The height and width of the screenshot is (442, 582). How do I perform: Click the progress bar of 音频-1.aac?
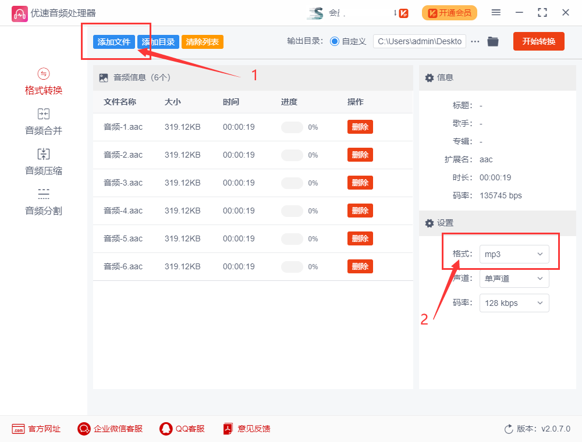tap(292, 127)
